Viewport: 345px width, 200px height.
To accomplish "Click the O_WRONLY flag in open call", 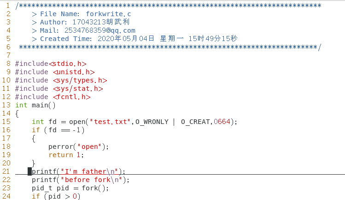I will (x=152, y=122).
